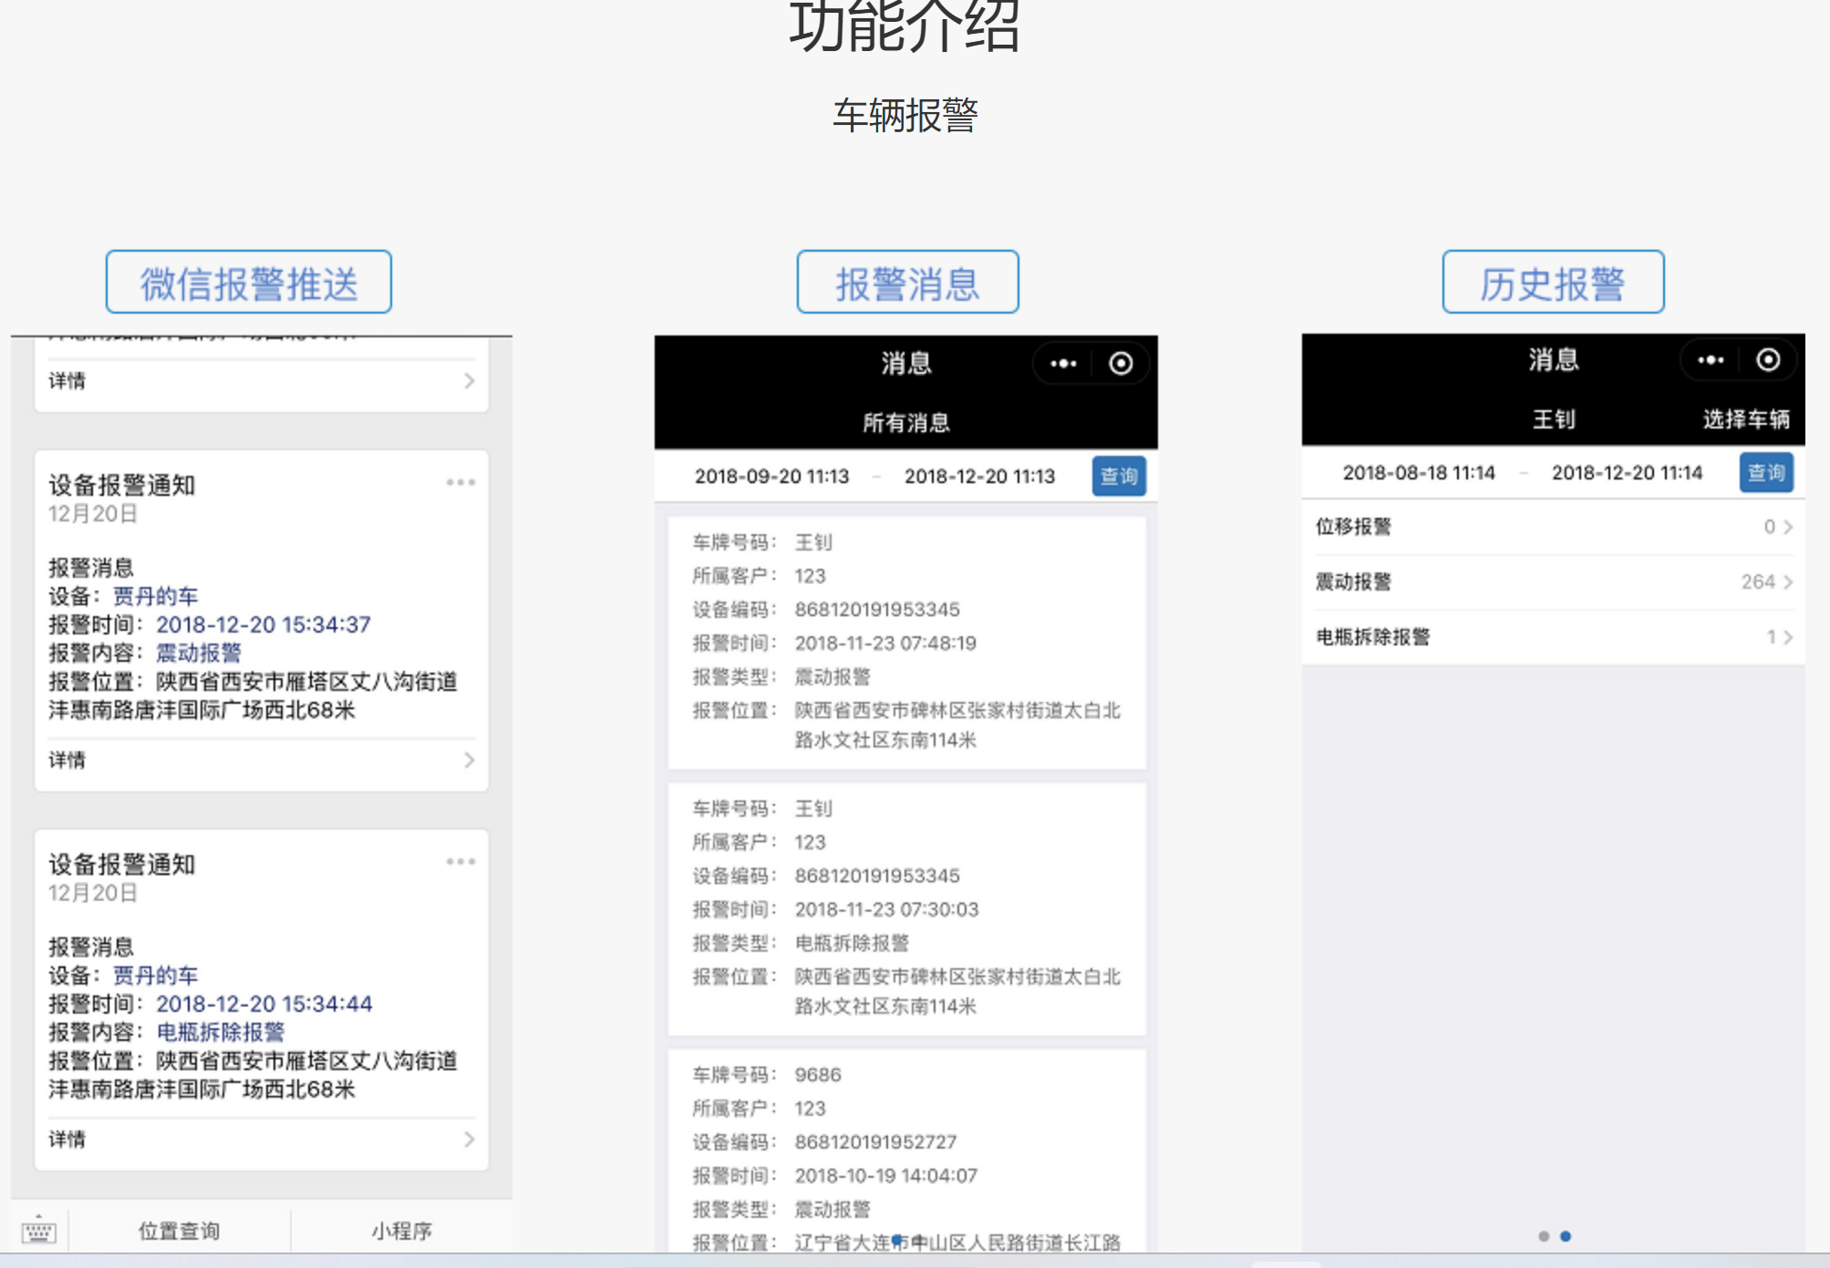Click end date 2018-12-20 11:14 field
The height and width of the screenshot is (1268, 1830).
[x=1627, y=472]
